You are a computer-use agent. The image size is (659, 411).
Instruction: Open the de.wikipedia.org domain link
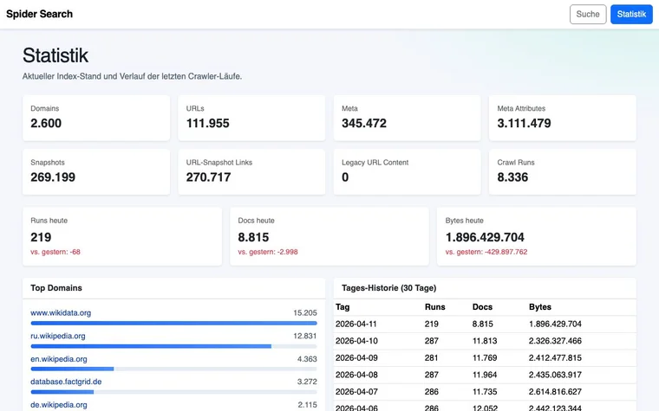click(x=59, y=405)
